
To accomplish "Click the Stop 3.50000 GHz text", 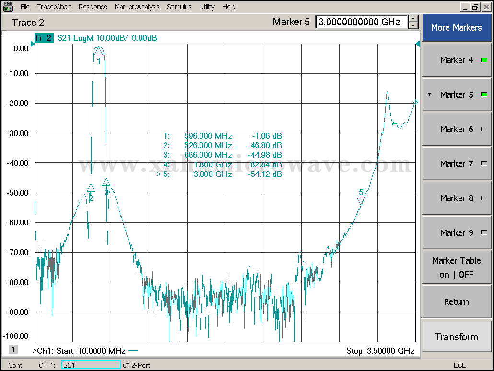I will coord(380,351).
